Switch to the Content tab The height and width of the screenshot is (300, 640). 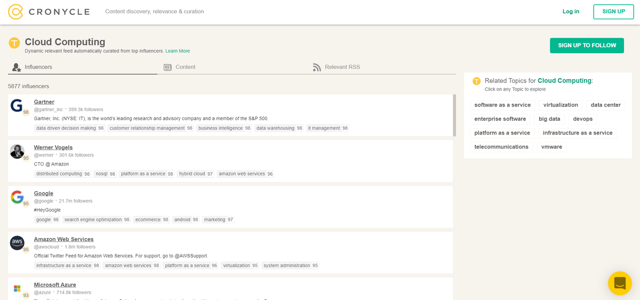(x=232, y=67)
